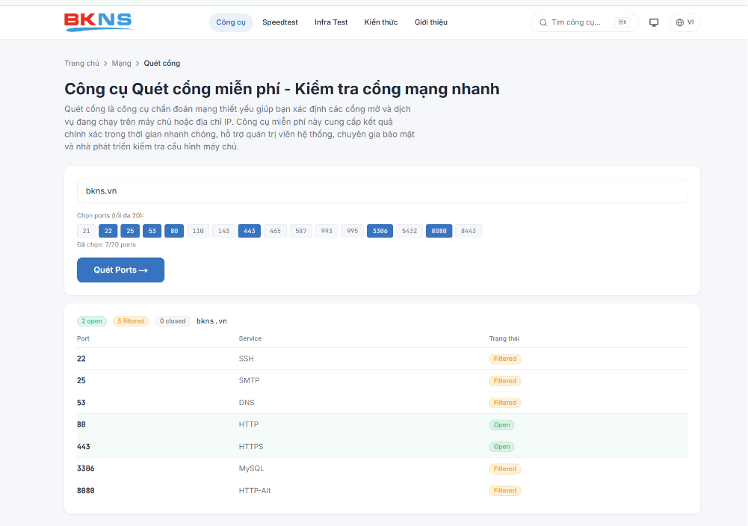The image size is (748, 526).
Task: Open the Công cụ menu
Action: (231, 22)
